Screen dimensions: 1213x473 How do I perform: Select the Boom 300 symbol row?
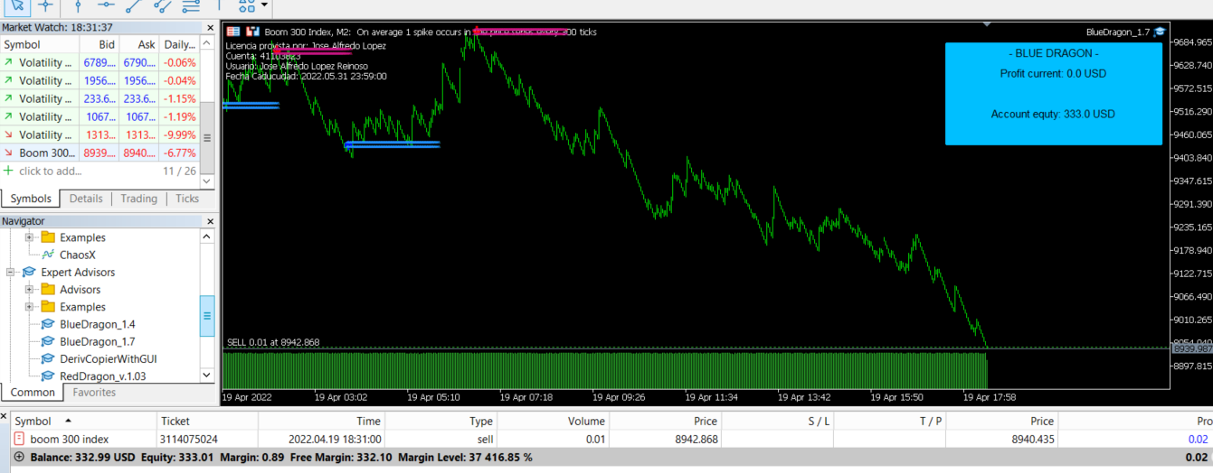pos(100,153)
